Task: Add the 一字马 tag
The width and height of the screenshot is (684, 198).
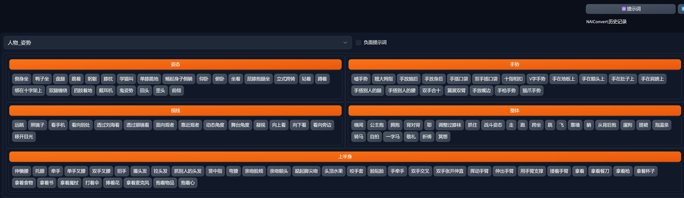Action: click(392, 137)
